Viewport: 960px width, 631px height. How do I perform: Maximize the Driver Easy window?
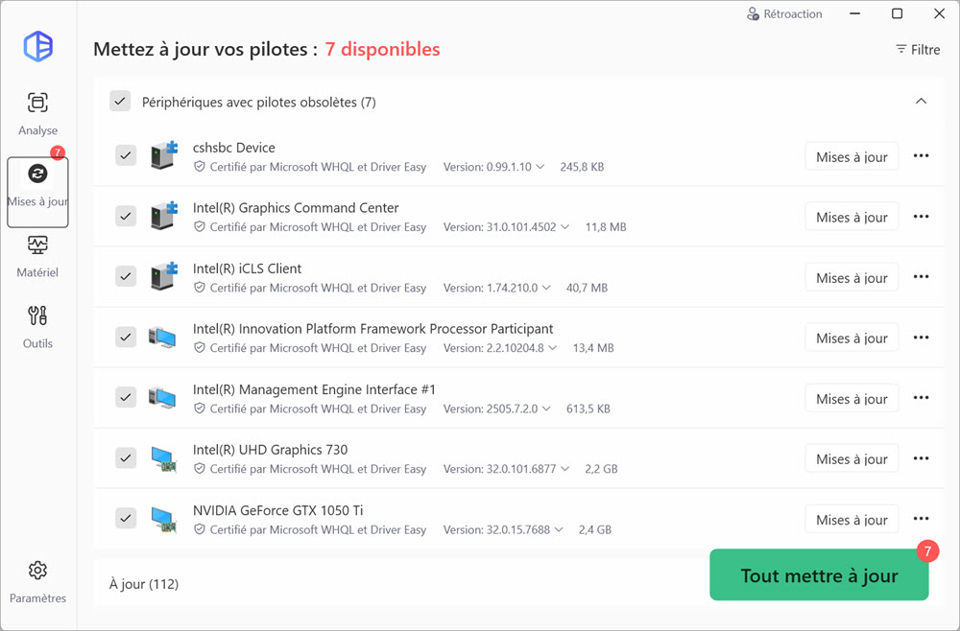pos(897,13)
